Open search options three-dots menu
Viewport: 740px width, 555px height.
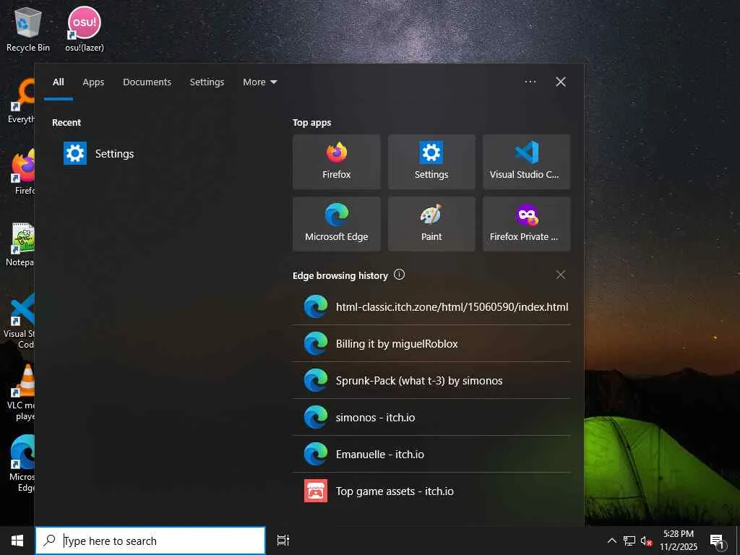coord(530,82)
